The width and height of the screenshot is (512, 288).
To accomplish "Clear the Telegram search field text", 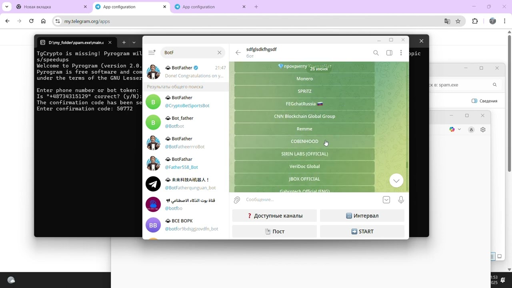I will (219, 52).
